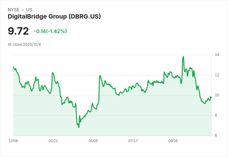Click the DigitalBridge Group (DBRG.US) title

tap(54, 17)
